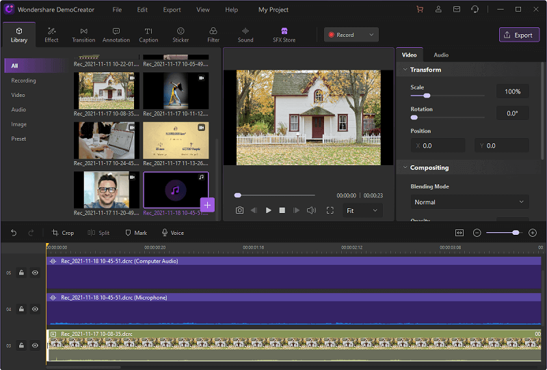Viewport: 547px width, 370px height.
Task: Filter library by Video
Action: (x=18, y=95)
